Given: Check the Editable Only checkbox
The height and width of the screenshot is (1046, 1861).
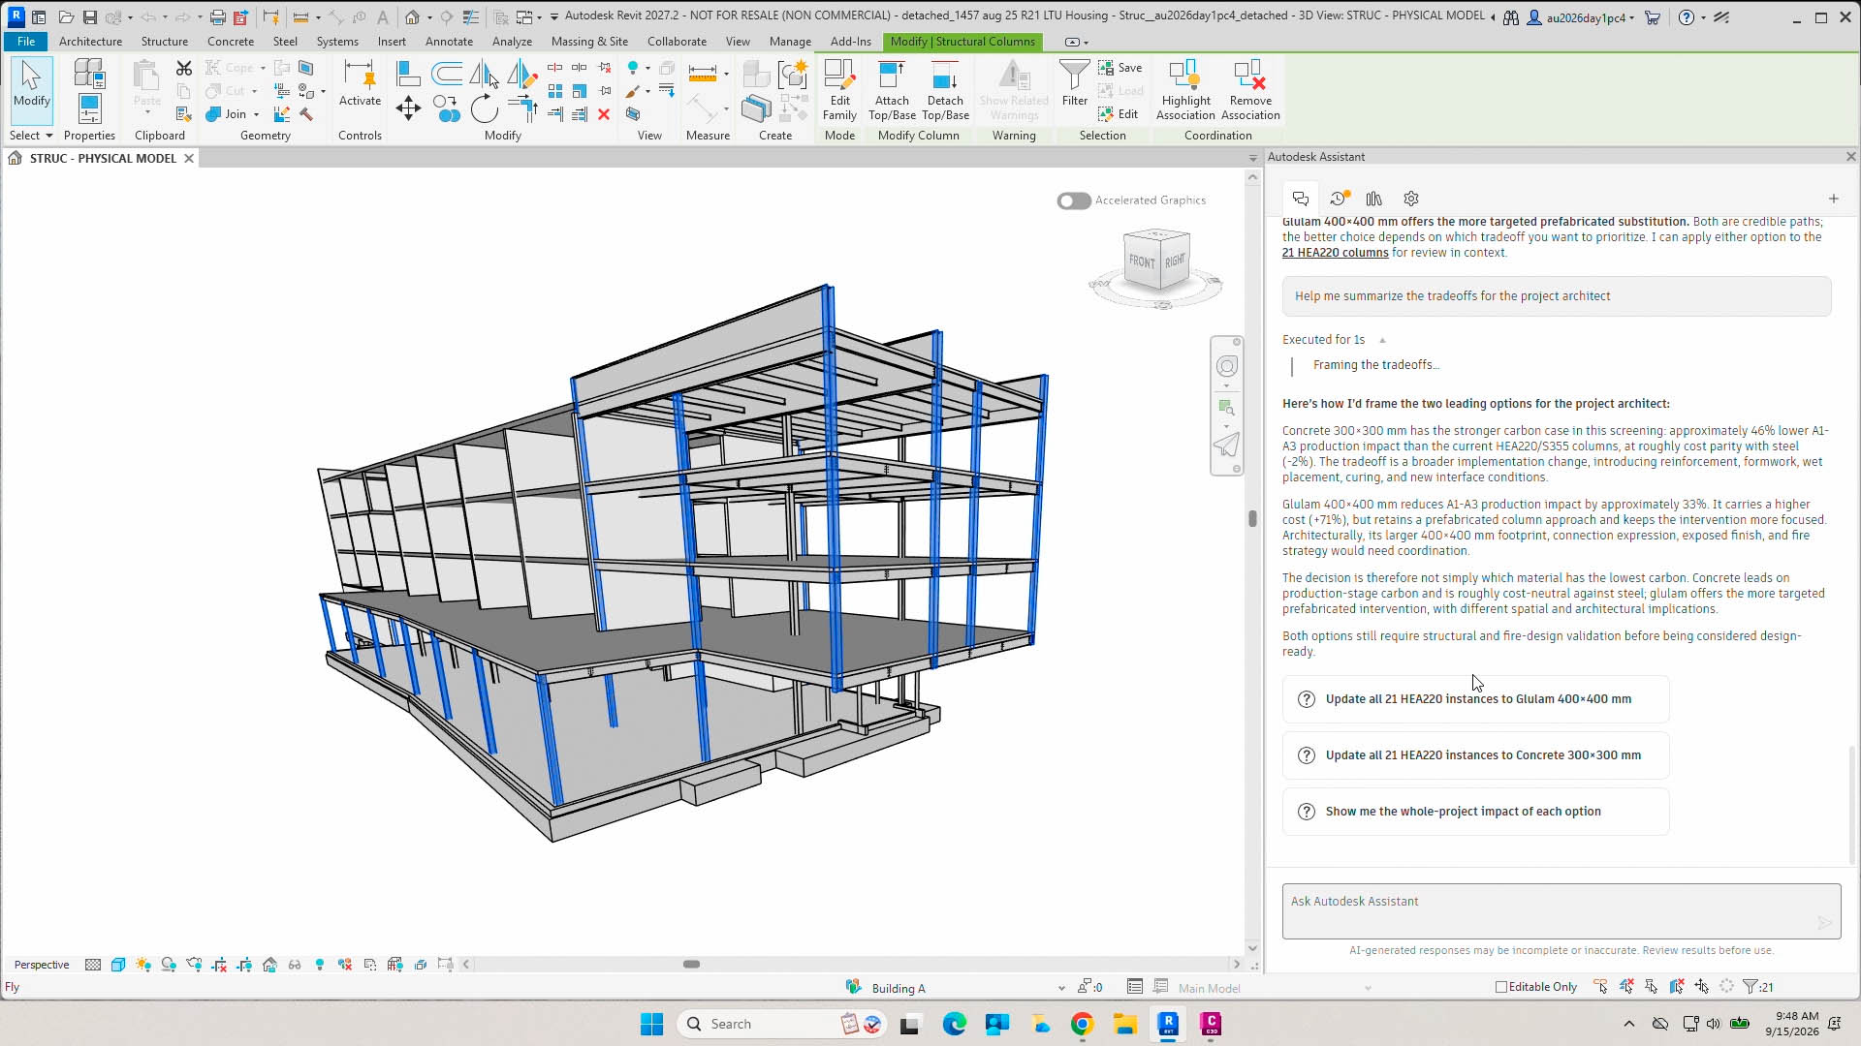Looking at the screenshot, I should tap(1501, 987).
